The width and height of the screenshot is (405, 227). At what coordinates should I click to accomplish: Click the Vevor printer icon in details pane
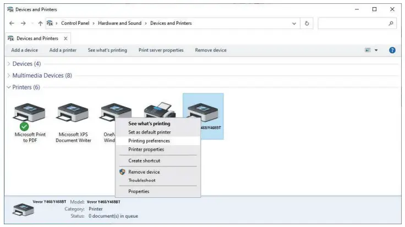[23, 209]
